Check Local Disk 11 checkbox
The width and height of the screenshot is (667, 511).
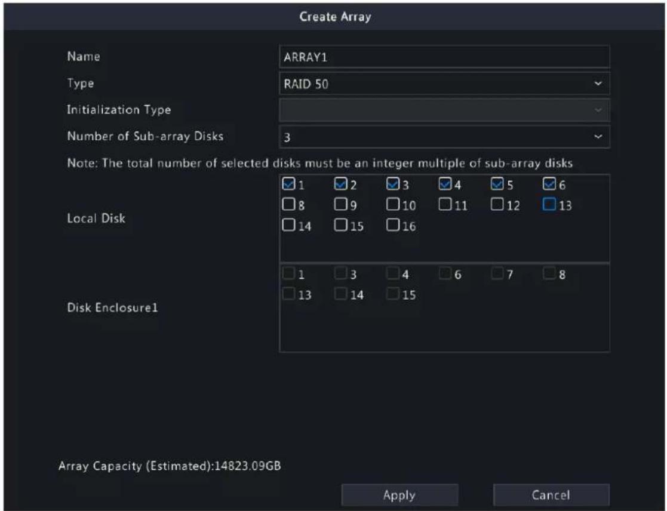445,204
